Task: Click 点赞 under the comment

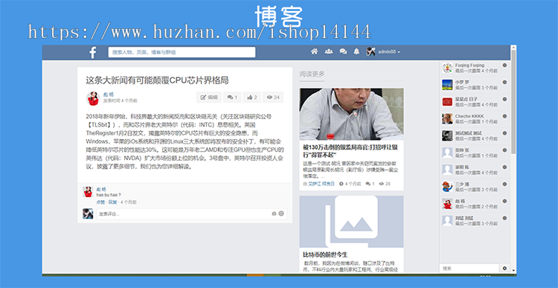Action: click(100, 202)
